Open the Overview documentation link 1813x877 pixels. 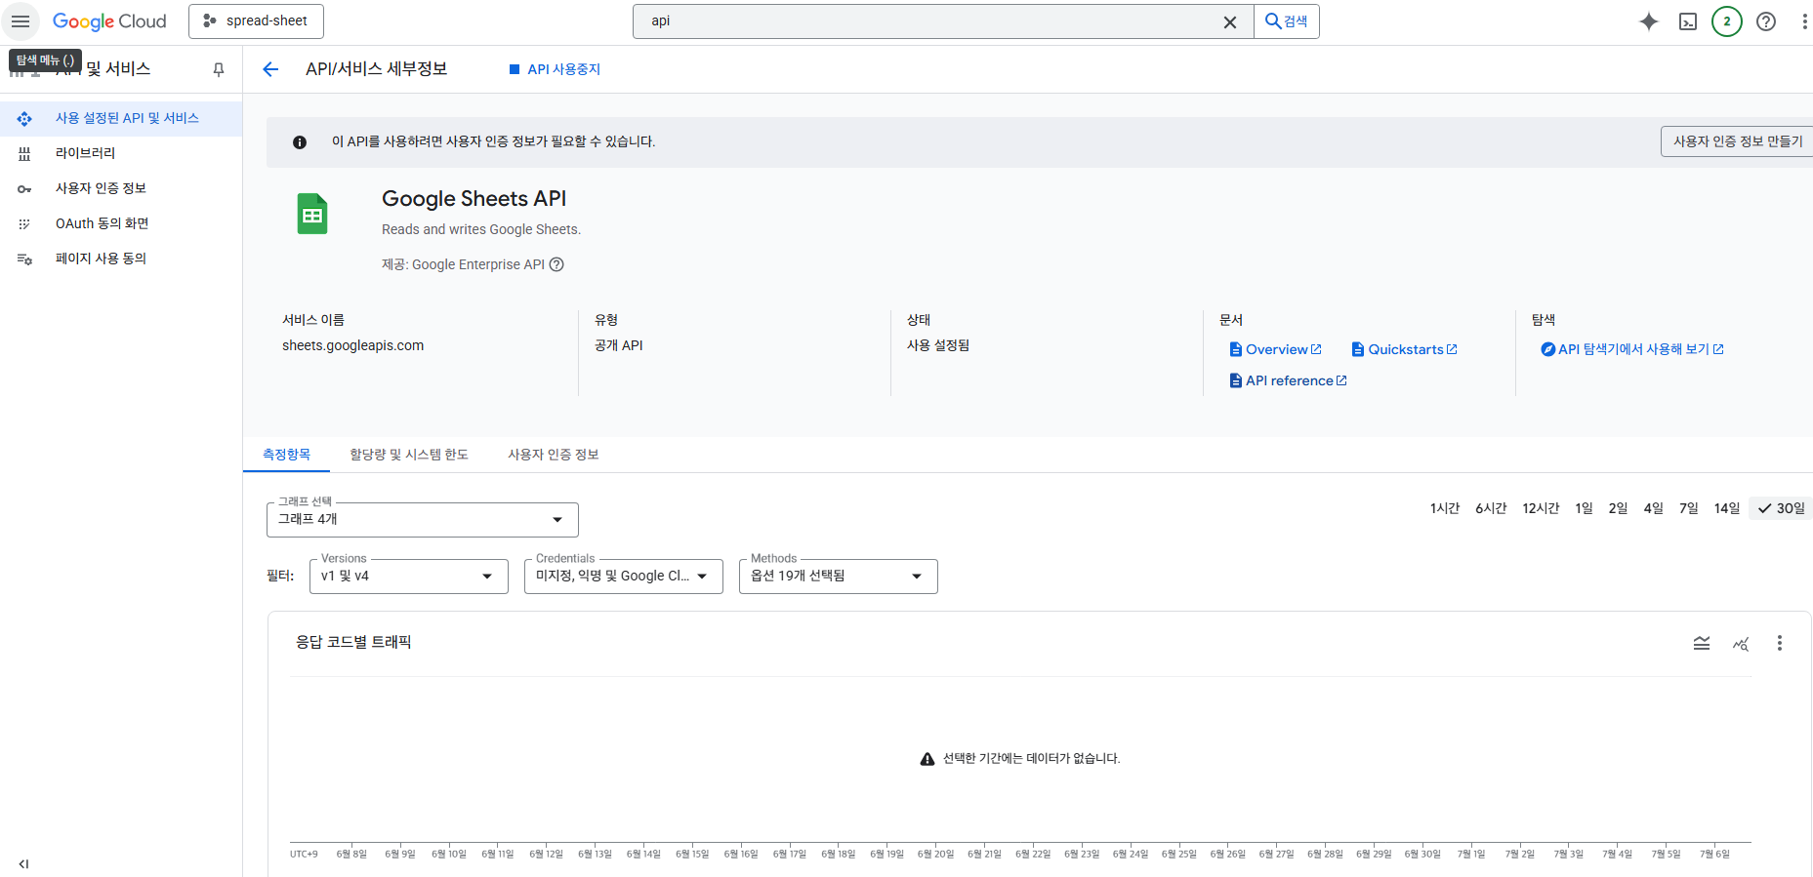1275,349
